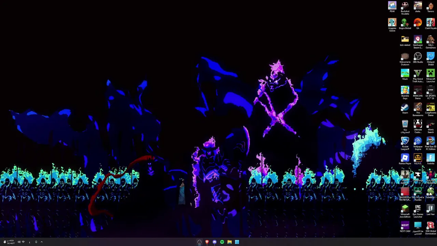This screenshot has width=437, height=246.
Task: Open the skate. desktop shortcut
Action: click(418, 7)
